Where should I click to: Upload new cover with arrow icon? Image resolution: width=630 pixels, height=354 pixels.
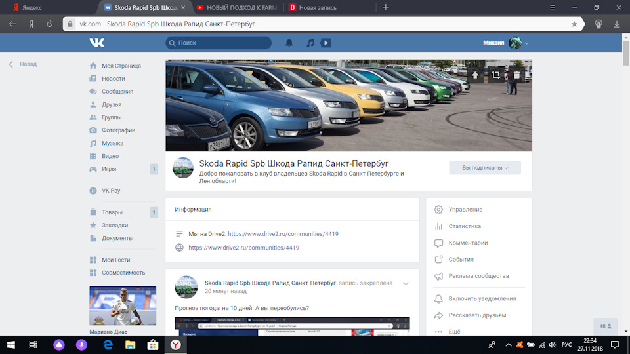[x=475, y=75]
